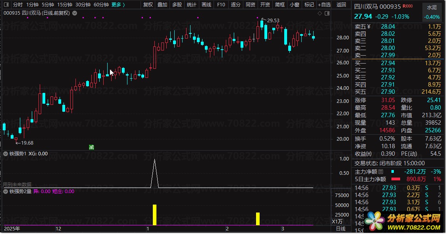447x234 pixels.
Task: Click the 市值 213.3亿 value
Action: click(432, 115)
